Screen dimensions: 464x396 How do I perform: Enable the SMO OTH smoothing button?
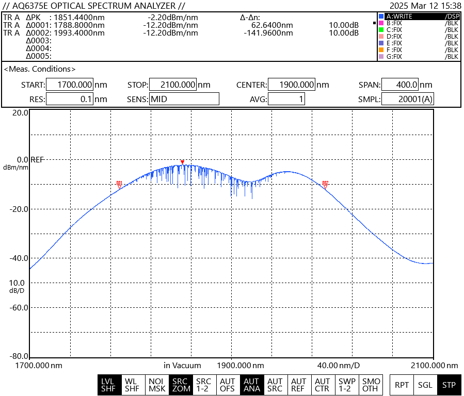pyautogui.click(x=370, y=385)
